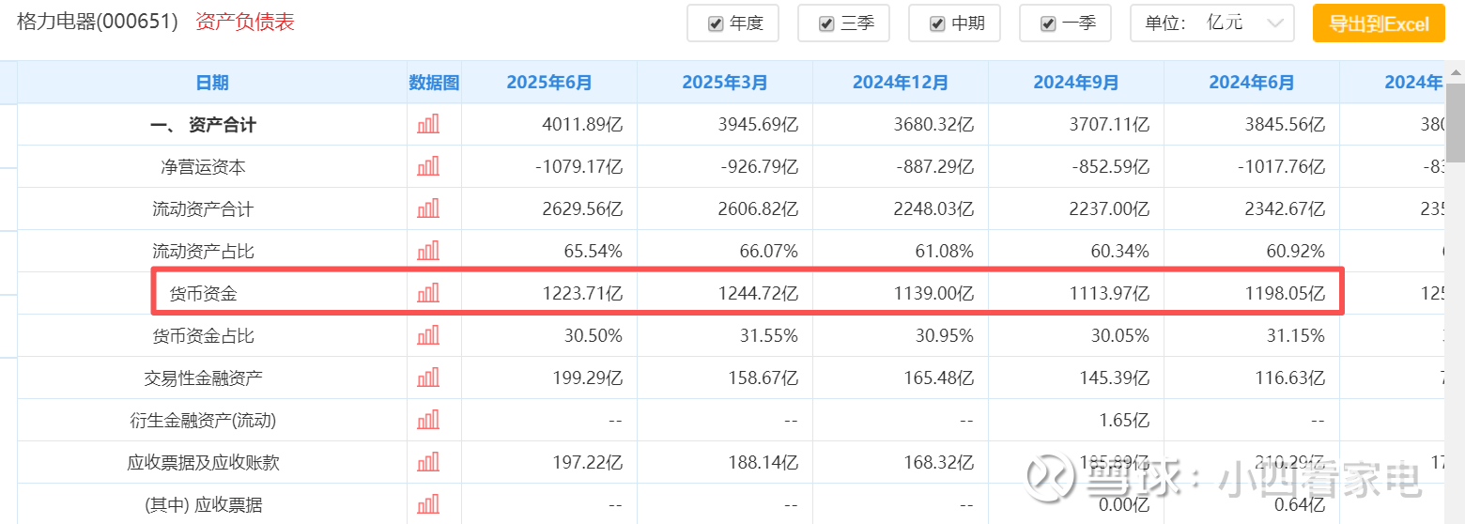
Task: Click the 资产负债表 title link
Action: pos(245,23)
